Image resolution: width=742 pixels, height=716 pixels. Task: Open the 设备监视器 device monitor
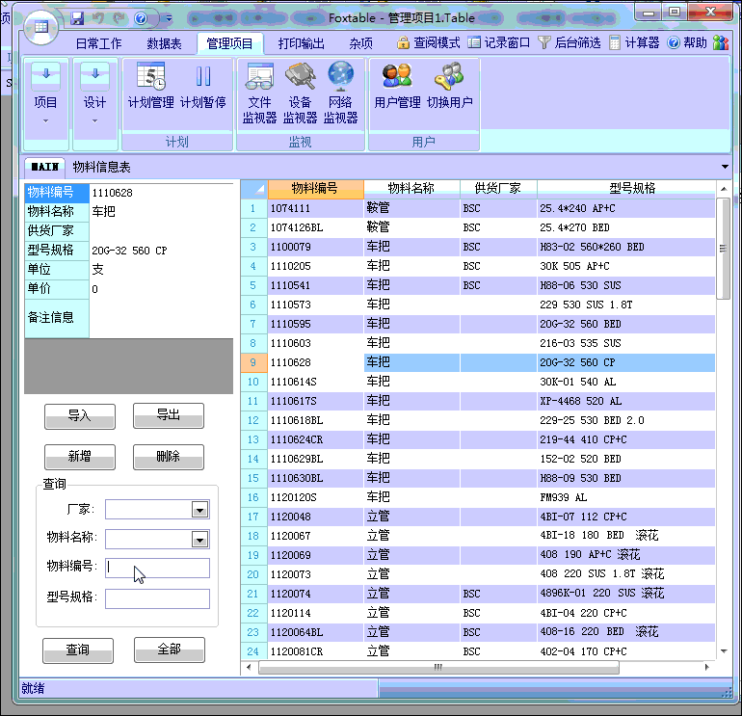pyautogui.click(x=300, y=93)
